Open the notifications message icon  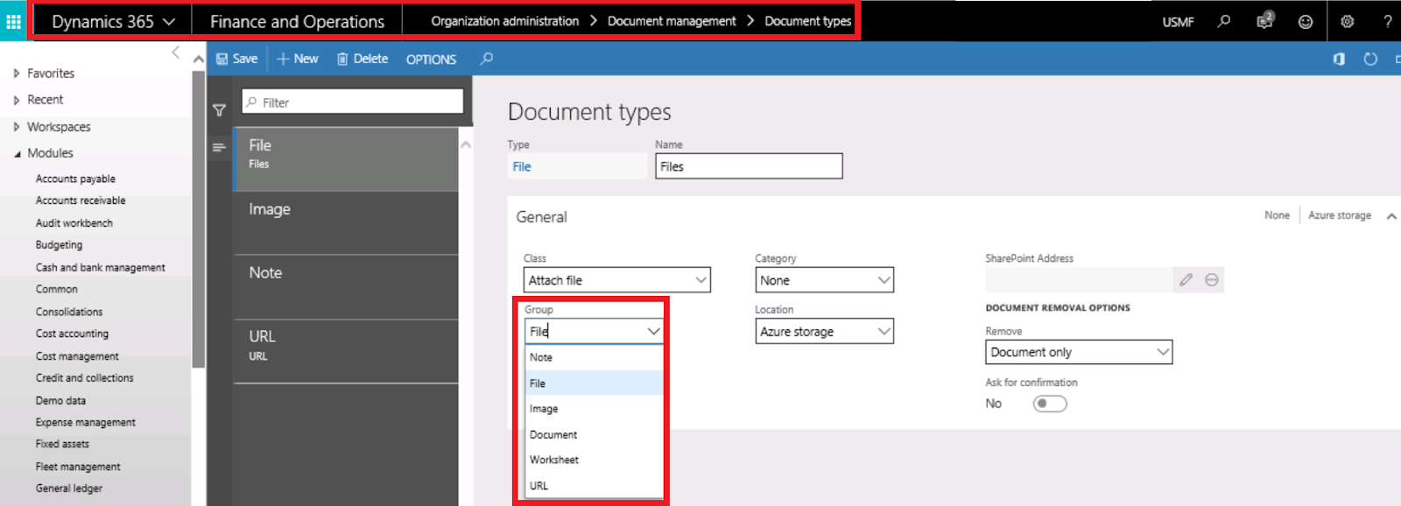1264,21
